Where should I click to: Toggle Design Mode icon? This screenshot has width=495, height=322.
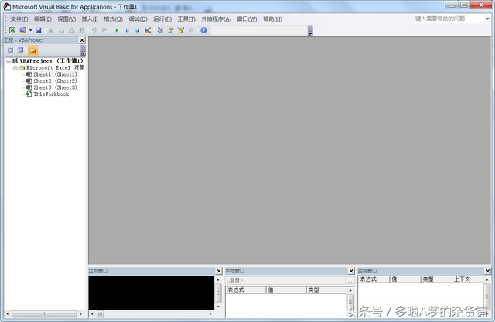(x=148, y=30)
